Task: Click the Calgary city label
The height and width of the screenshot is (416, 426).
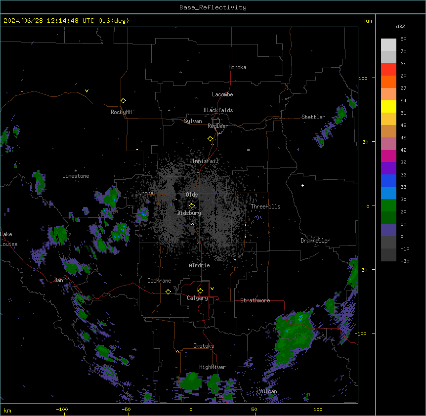Action: [x=197, y=298]
